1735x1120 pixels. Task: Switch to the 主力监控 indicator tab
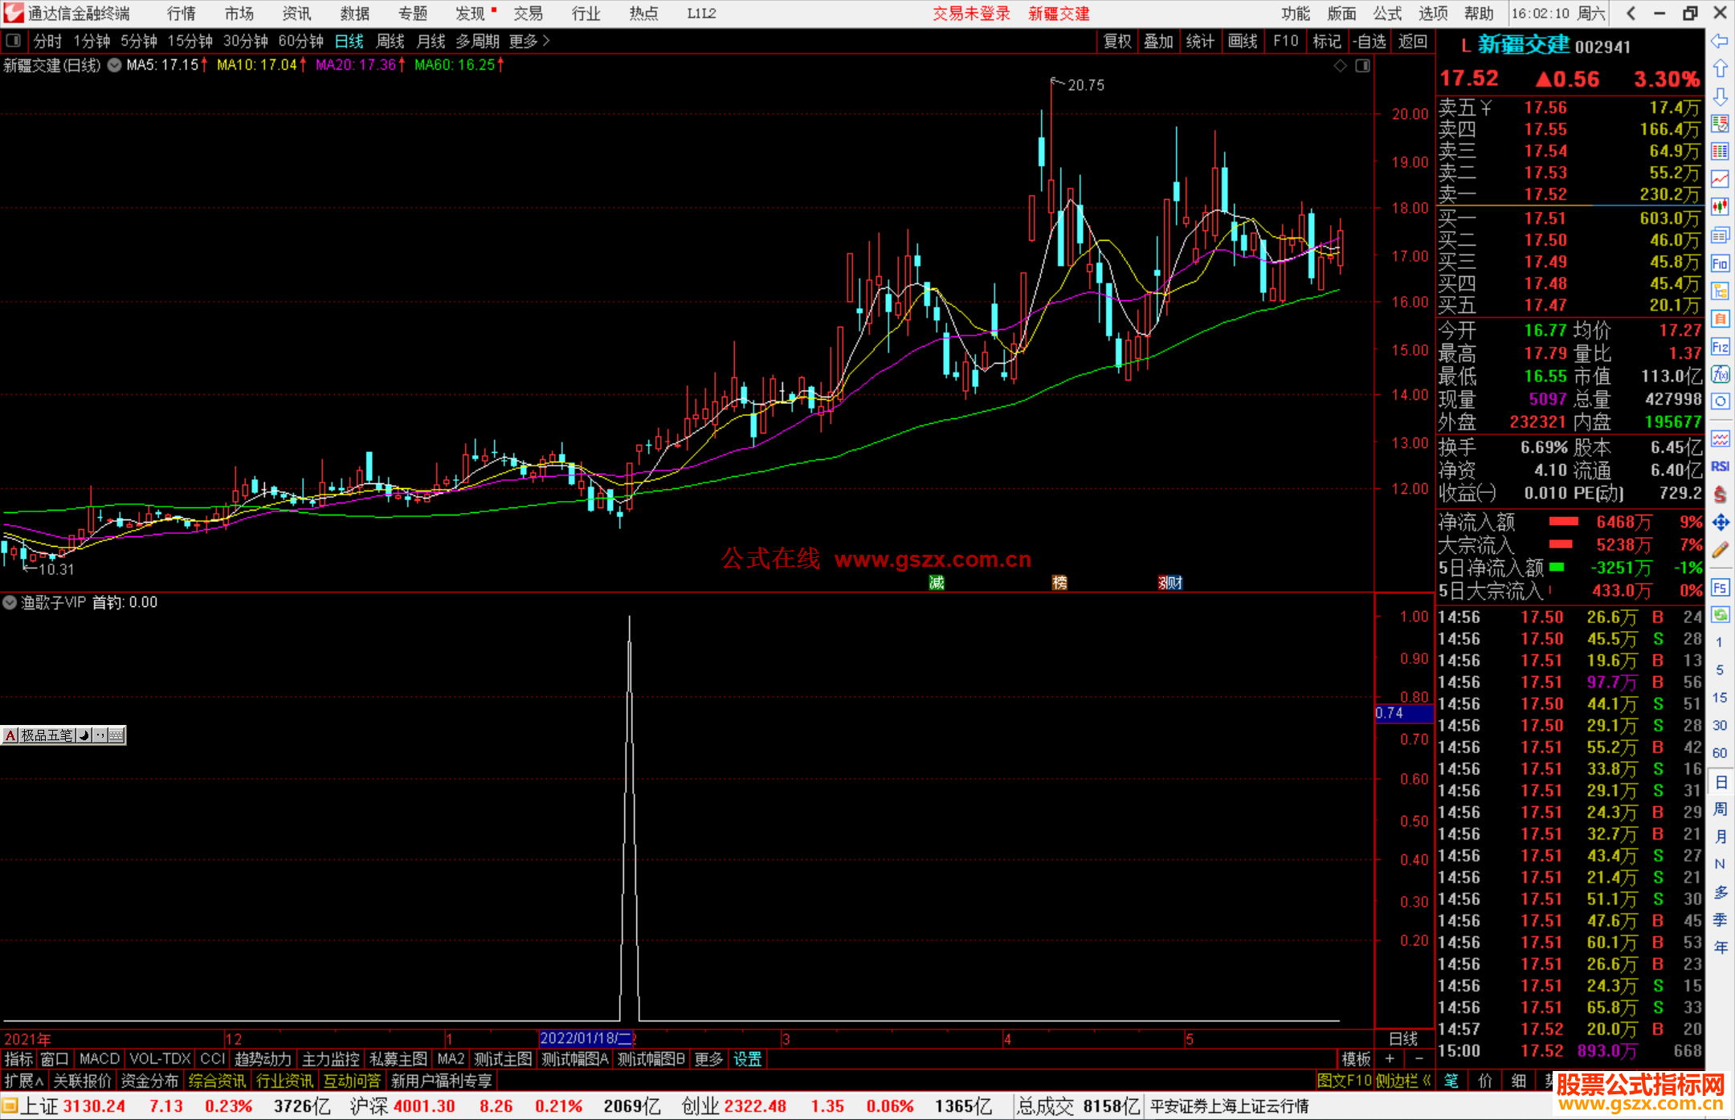tap(330, 1059)
